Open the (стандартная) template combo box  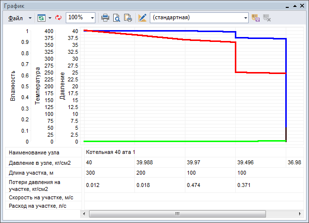[x=199, y=17]
